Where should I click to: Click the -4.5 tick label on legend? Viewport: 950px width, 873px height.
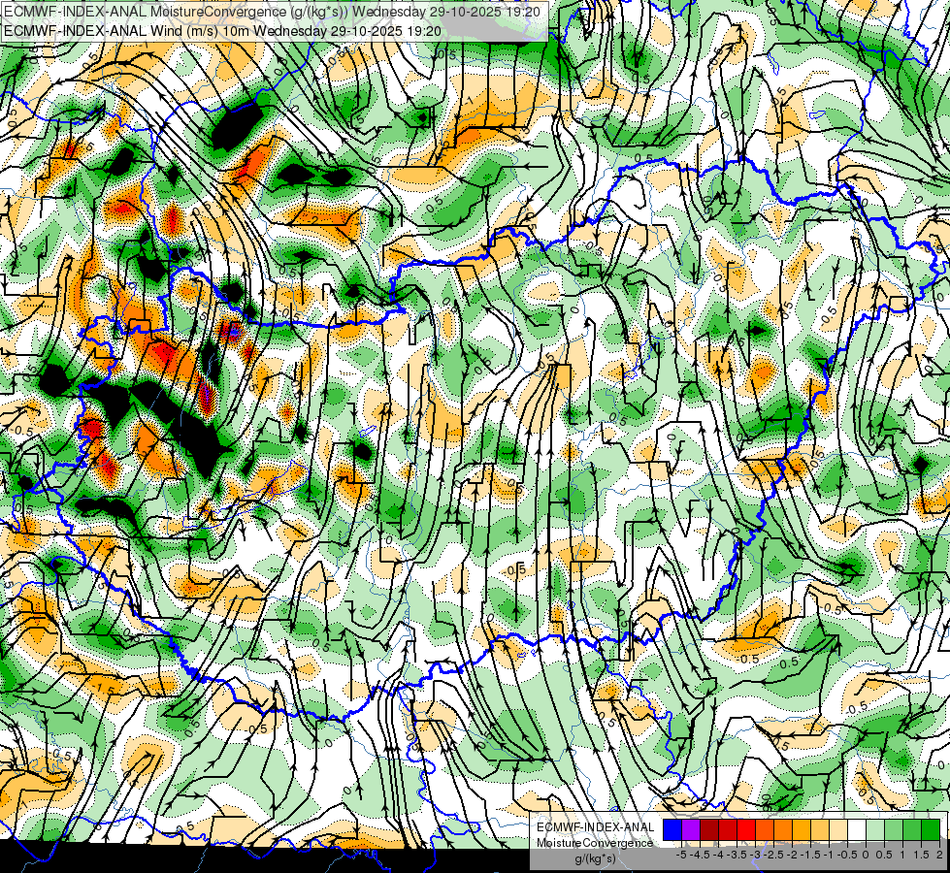[700, 855]
